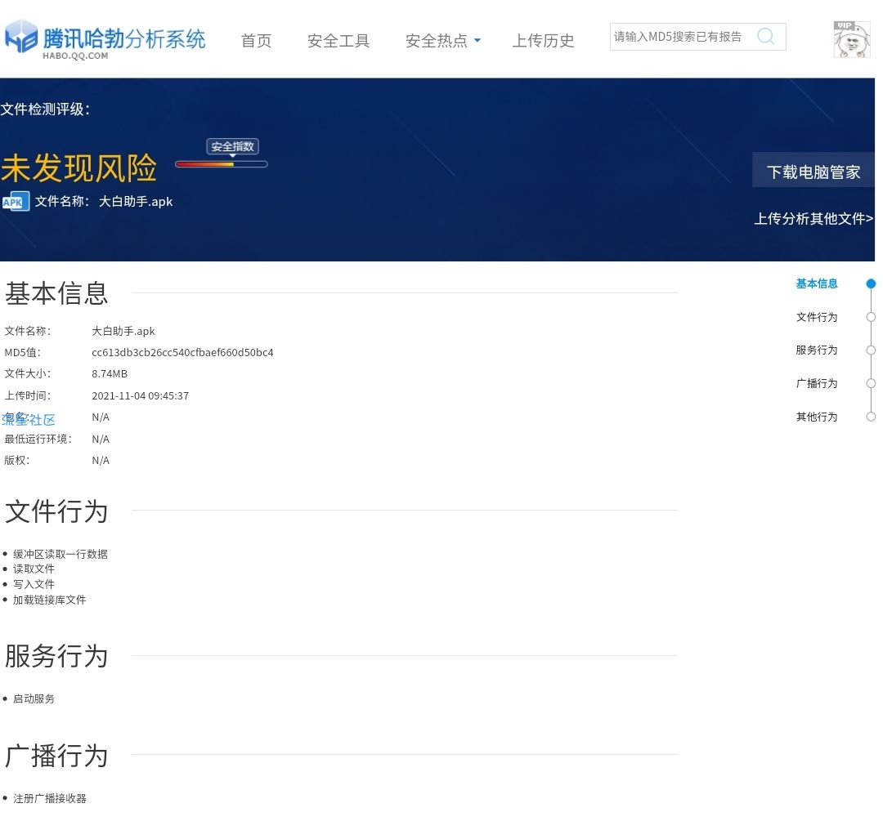Click the upload time 2021-11-04 09:45:37
Viewport: 883px width, 839px height.
(x=141, y=395)
